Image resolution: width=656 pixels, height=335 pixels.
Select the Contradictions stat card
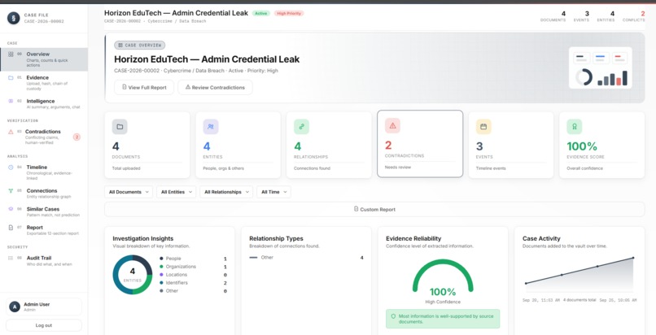point(420,144)
